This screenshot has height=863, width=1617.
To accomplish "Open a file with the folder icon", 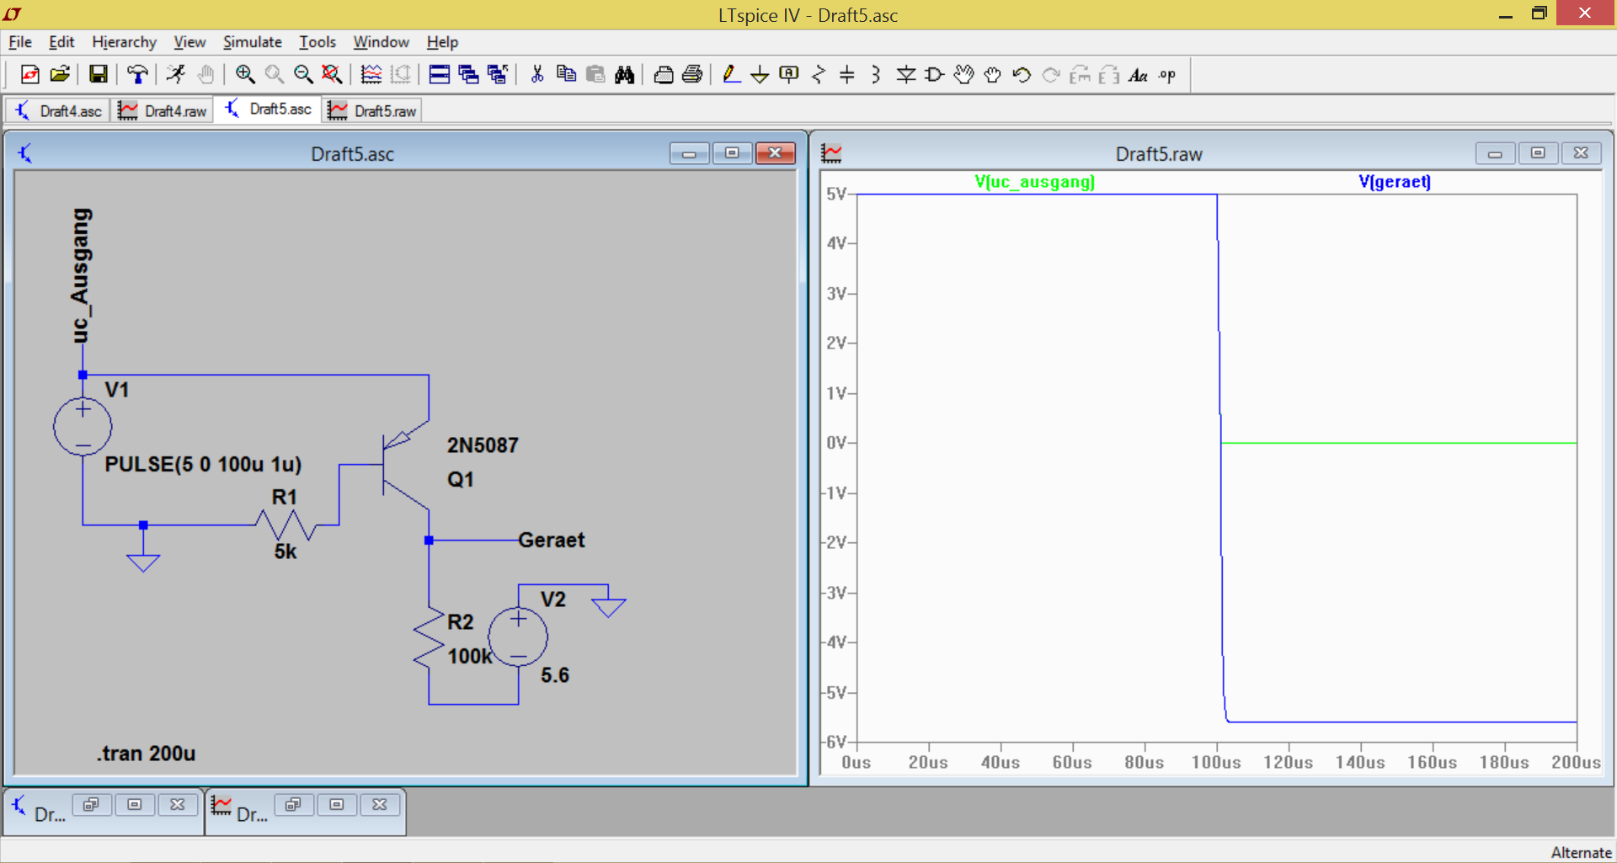I will coord(60,75).
